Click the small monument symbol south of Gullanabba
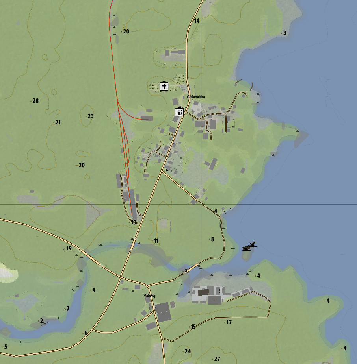 click(167, 170)
